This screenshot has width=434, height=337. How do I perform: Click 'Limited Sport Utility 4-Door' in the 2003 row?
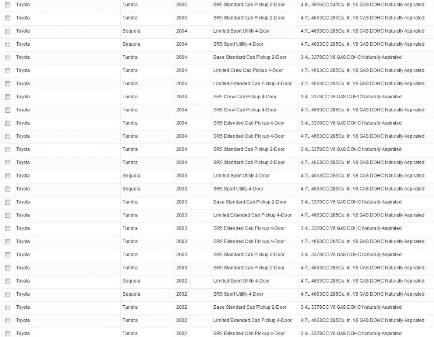point(241,176)
